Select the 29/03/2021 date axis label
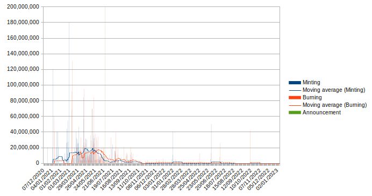Viewport: 372px width, 196px height. point(68,180)
